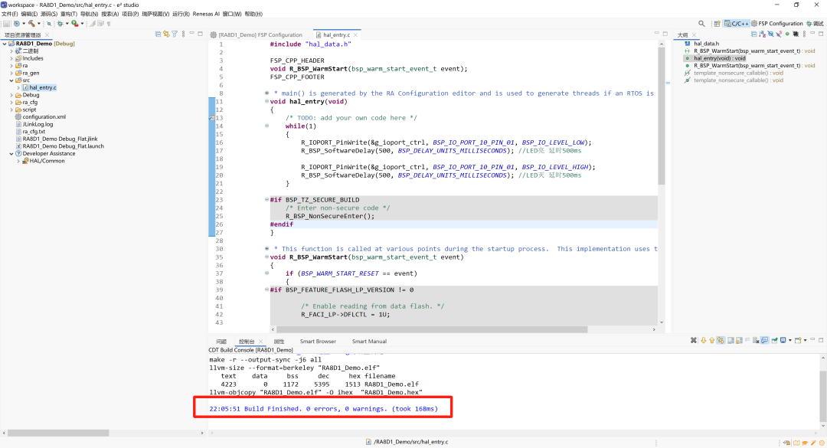Image resolution: width=827 pixels, height=448 pixels.
Task: Click the Clear Console X icon
Action: (x=694, y=340)
